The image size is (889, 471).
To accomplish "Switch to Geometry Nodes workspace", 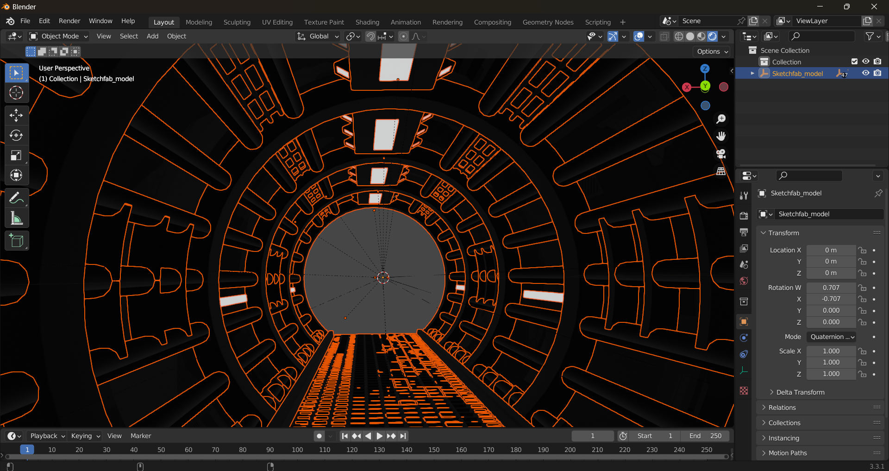I will pyautogui.click(x=548, y=22).
